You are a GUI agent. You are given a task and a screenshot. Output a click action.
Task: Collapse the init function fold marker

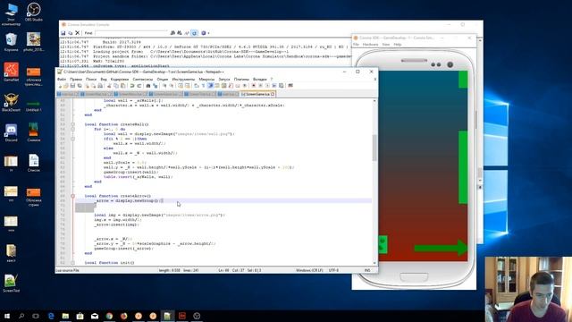72,262
